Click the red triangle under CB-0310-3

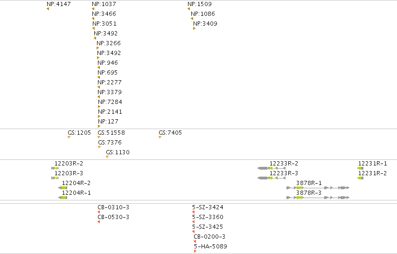(99, 212)
